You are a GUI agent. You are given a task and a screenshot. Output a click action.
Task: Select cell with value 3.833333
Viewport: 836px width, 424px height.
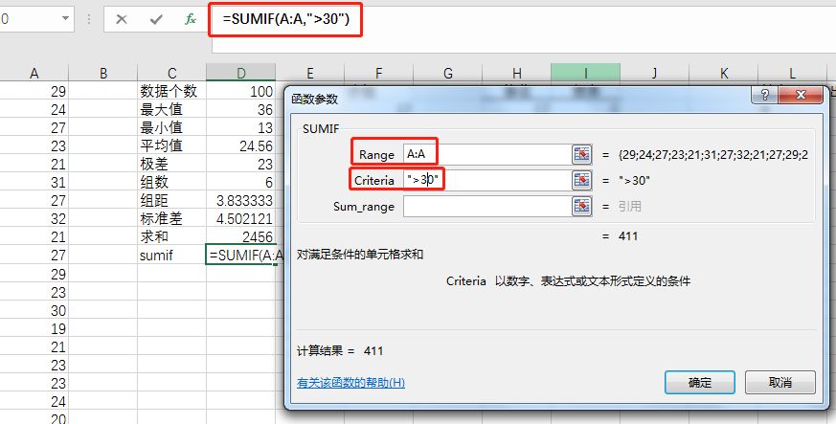(241, 200)
